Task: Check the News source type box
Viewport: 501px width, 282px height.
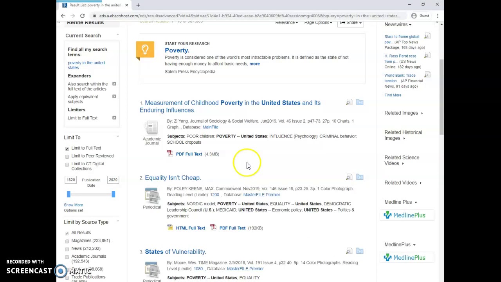Action: point(67,249)
